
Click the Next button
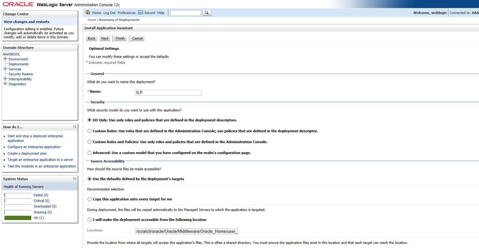(104, 38)
